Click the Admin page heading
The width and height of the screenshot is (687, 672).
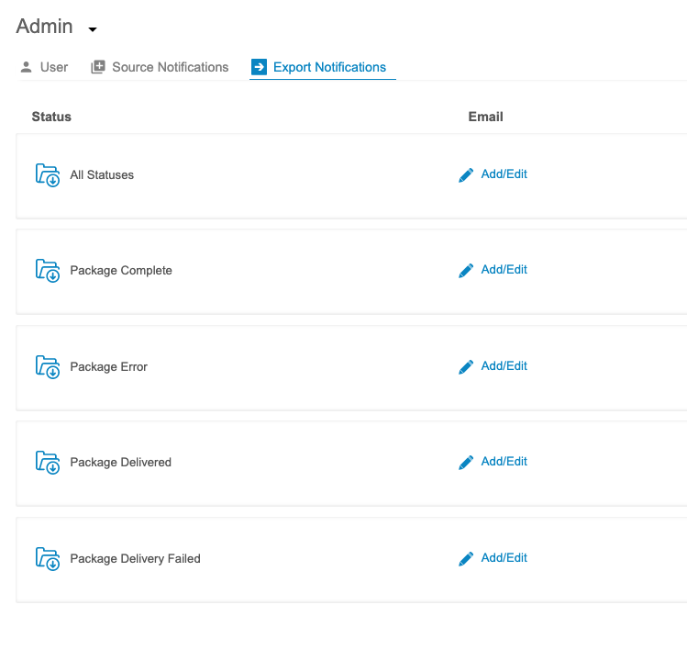coord(44,27)
